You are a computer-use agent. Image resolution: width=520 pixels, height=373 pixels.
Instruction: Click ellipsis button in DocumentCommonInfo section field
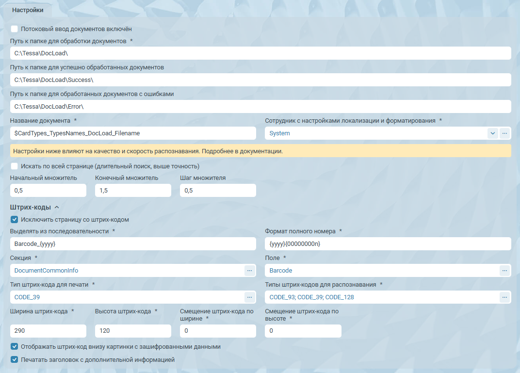coord(249,270)
